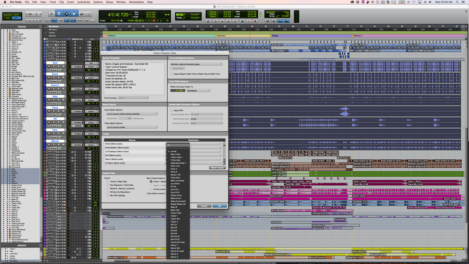Click the Rewind transport button

[222, 21]
